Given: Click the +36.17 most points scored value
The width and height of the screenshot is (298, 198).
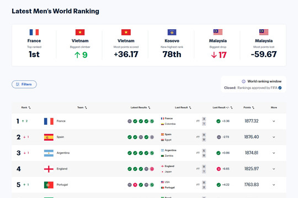Looking at the screenshot, I should click(126, 54).
